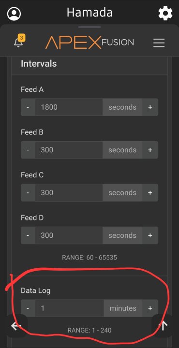Increase the Feed D interval
Viewport: 179px width, 348px height.
tap(150, 235)
